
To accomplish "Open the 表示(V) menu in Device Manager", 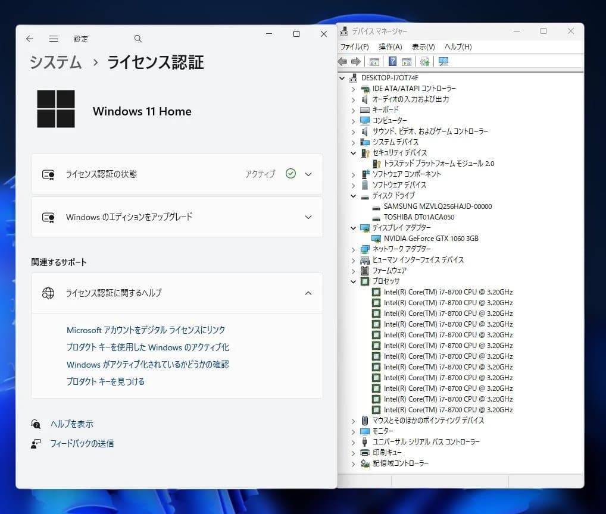I will 423,46.
